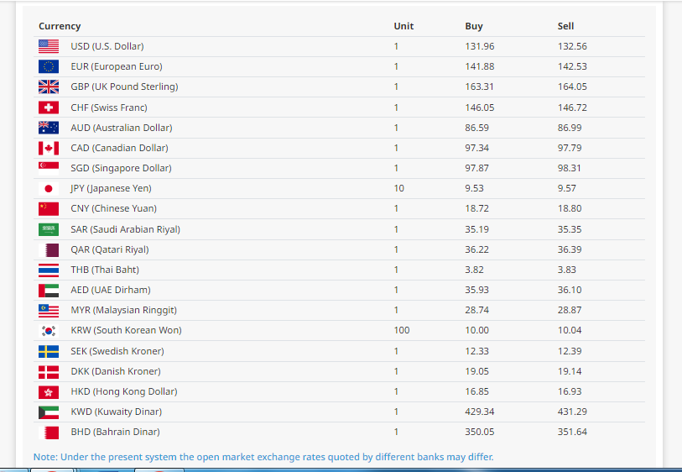Click the Sell column header
The width and height of the screenshot is (682, 472).
[565, 26]
